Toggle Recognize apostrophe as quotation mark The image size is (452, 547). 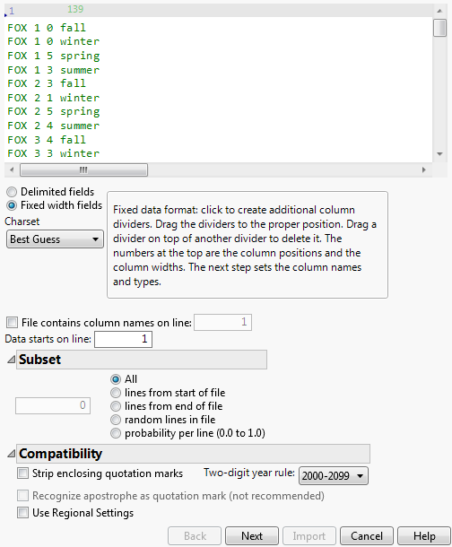[x=23, y=495]
